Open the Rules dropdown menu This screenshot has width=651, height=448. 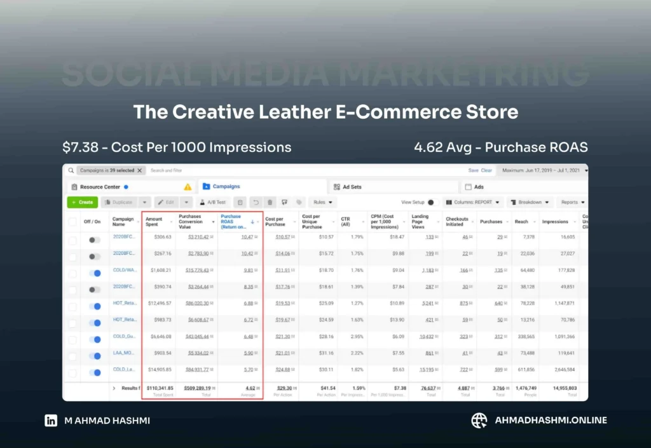coord(323,202)
